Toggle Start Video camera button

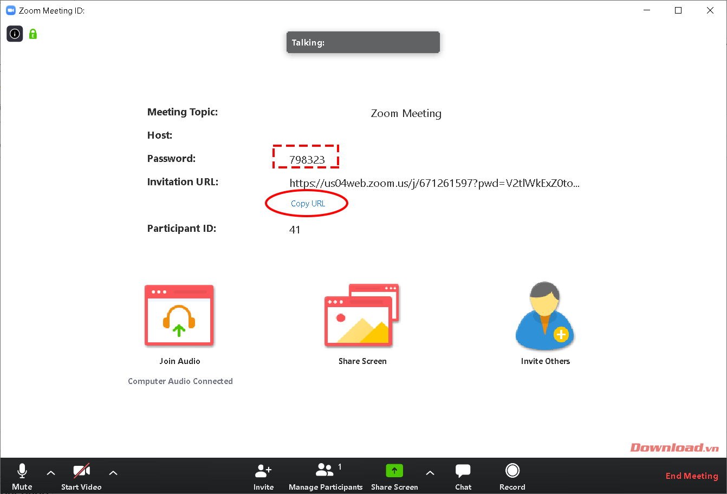click(x=81, y=477)
